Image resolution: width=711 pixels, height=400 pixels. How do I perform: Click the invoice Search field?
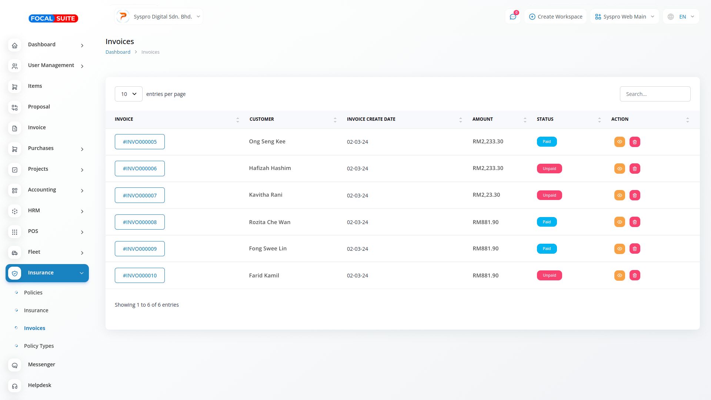(x=655, y=94)
